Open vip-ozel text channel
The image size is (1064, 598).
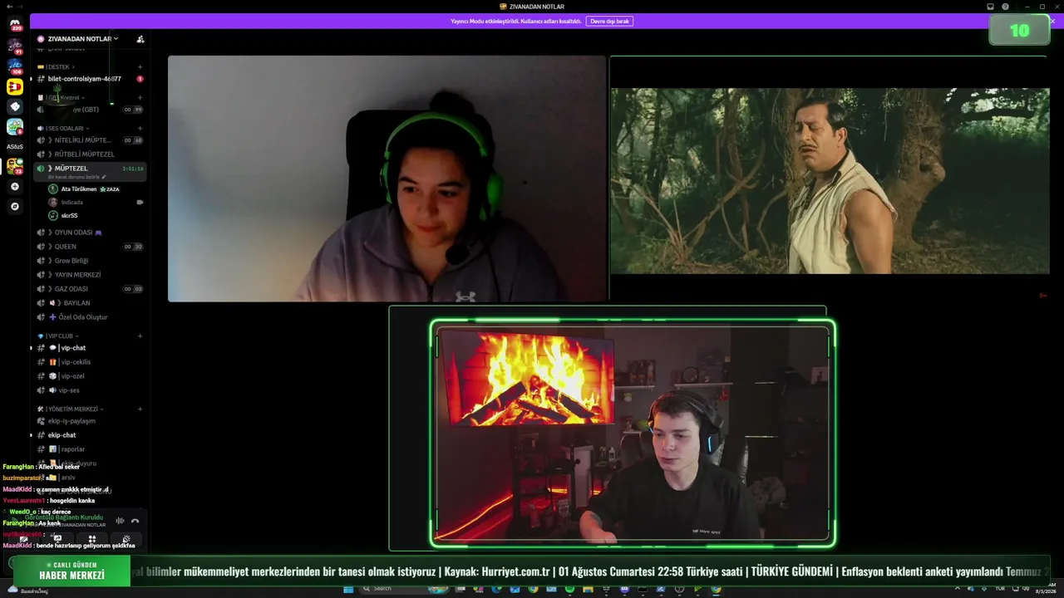coord(90,376)
